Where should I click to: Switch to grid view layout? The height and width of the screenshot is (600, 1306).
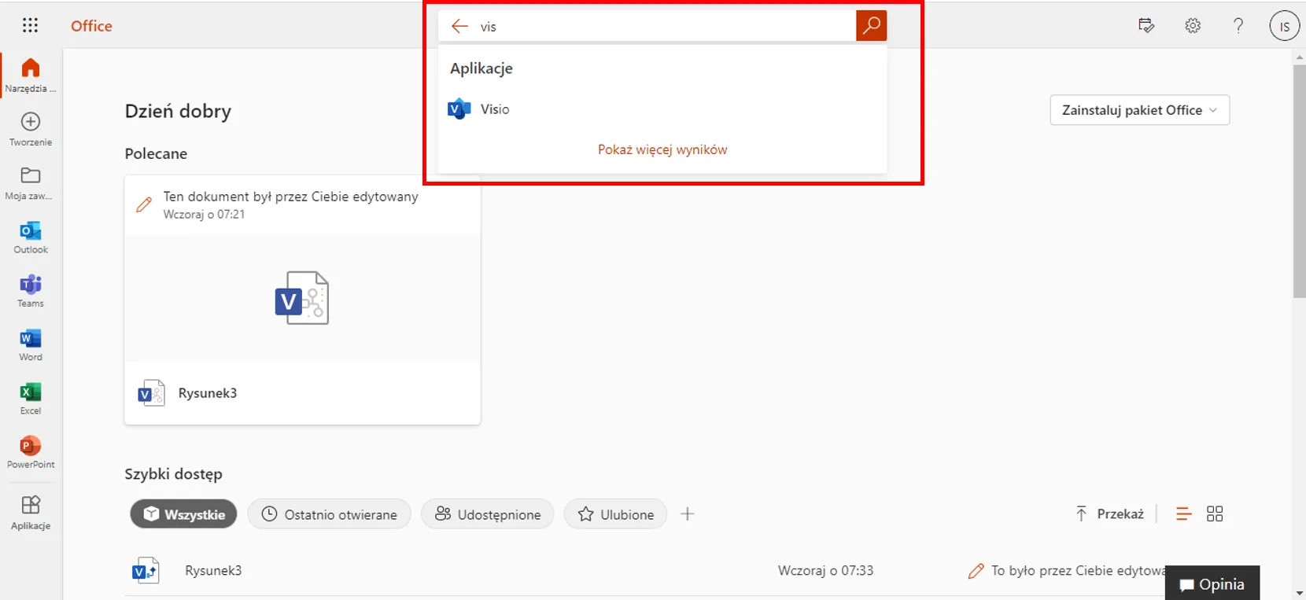pyautogui.click(x=1215, y=514)
